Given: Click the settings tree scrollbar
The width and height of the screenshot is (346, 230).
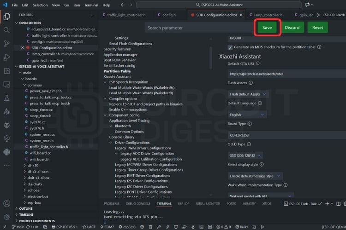Looking at the screenshot, I should click(x=211, y=57).
